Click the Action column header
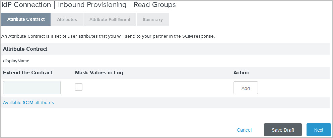 [242, 73]
